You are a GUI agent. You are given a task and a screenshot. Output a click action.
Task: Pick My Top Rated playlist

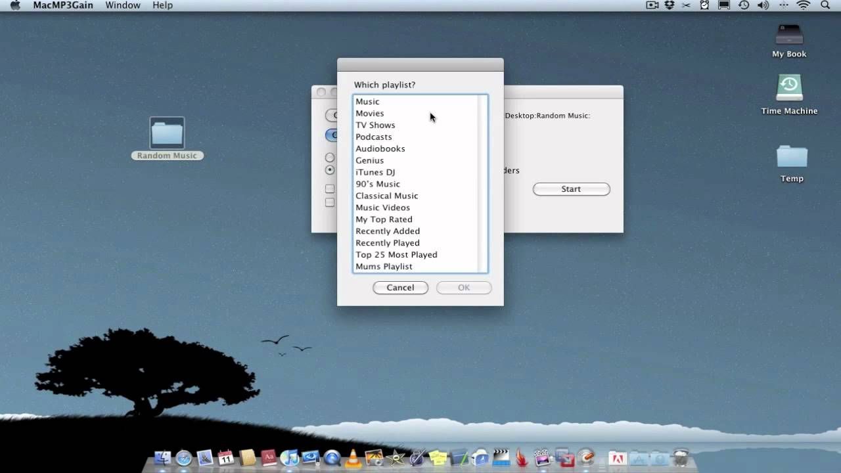coord(384,220)
